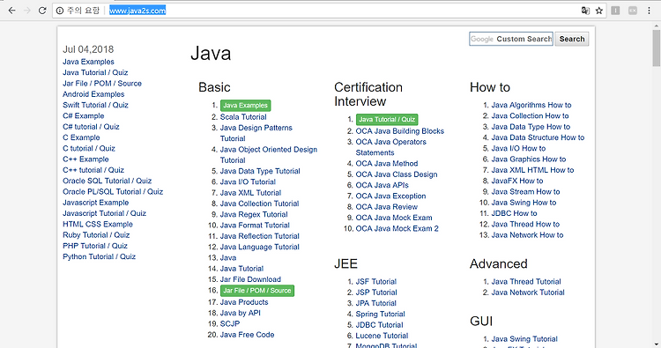Image resolution: width=661 pixels, height=348 pixels.
Task: Open the translate page icon
Action: (x=585, y=11)
